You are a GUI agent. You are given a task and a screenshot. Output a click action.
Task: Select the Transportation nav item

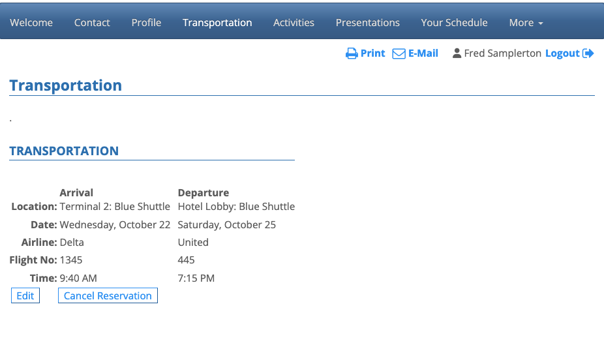coord(217,22)
